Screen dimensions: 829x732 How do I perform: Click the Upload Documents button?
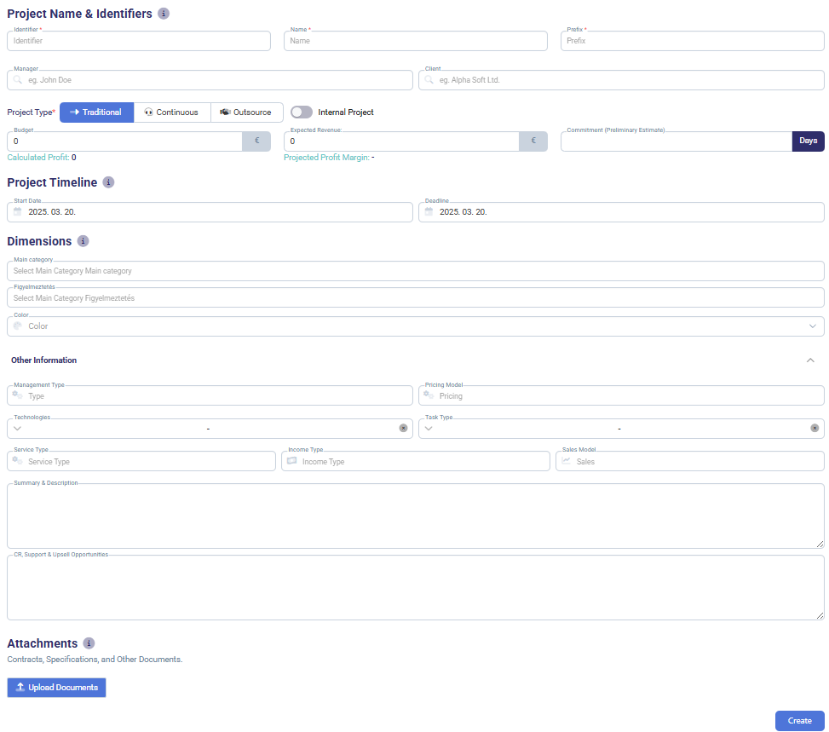click(x=56, y=688)
